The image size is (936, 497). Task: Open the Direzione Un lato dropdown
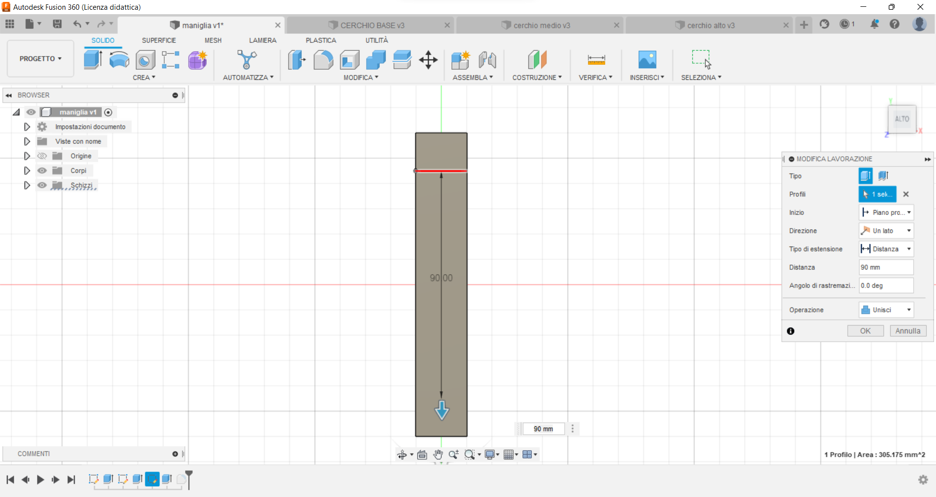pos(886,231)
